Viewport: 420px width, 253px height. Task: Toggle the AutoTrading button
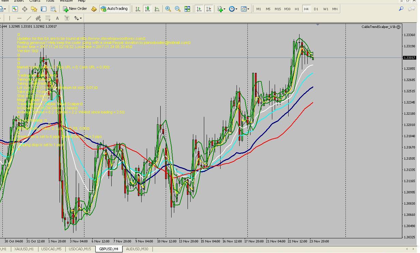point(114,9)
